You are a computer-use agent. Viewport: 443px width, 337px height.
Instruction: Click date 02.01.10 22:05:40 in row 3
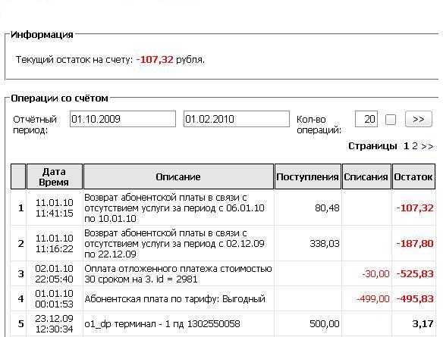click(55, 273)
